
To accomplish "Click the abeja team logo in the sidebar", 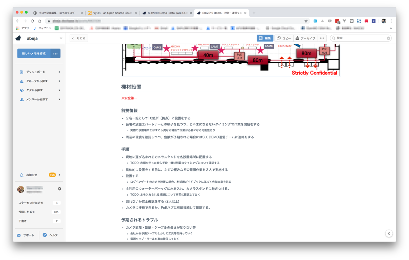I will point(17,38).
